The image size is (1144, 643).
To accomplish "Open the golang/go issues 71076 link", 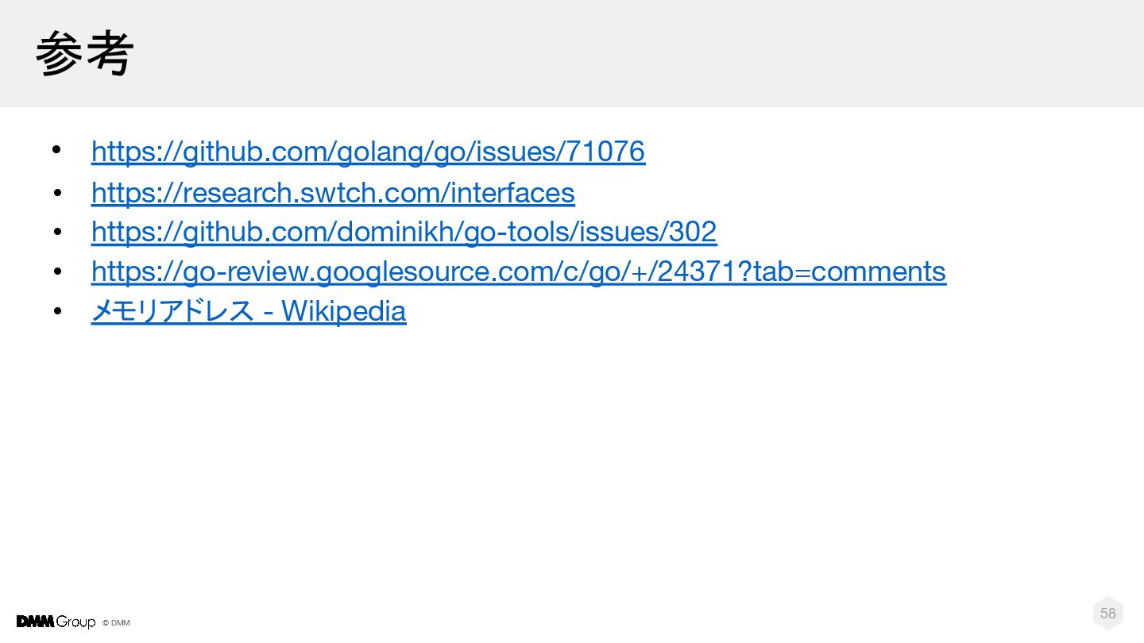I will coord(368,151).
